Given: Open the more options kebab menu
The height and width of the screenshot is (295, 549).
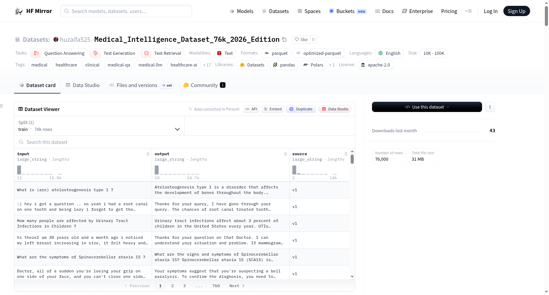Looking at the screenshot, I should (x=490, y=107).
